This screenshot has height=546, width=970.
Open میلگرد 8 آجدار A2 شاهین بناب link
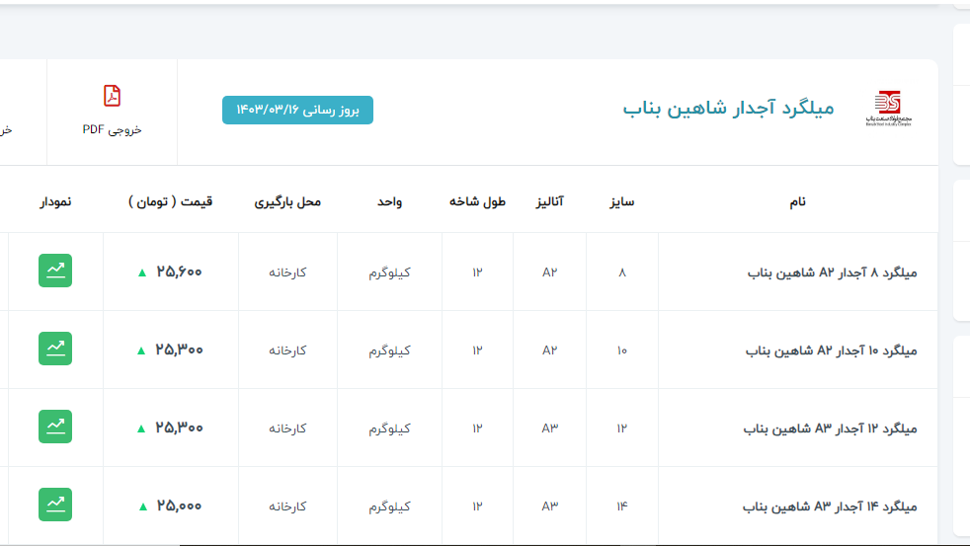(x=832, y=273)
